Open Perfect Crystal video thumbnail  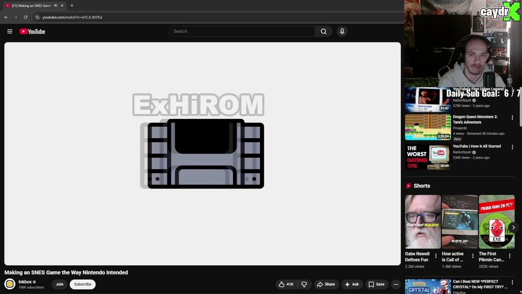coord(428,287)
